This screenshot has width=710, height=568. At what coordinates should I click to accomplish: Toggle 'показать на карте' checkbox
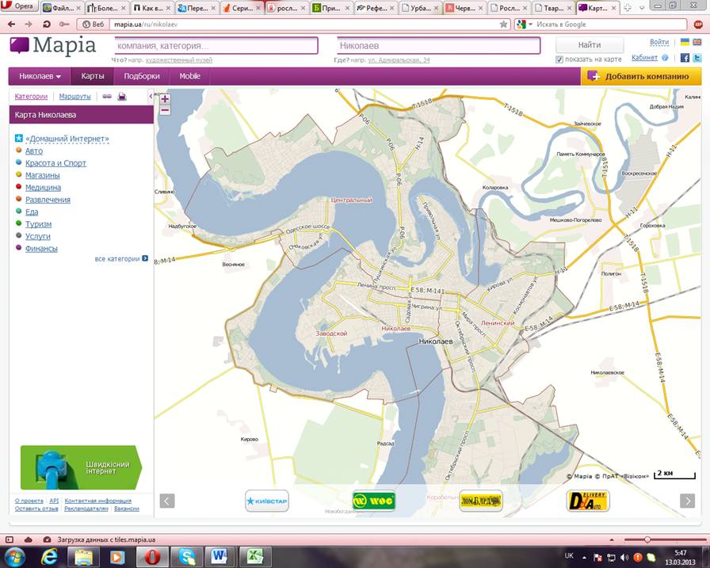pyautogui.click(x=559, y=59)
